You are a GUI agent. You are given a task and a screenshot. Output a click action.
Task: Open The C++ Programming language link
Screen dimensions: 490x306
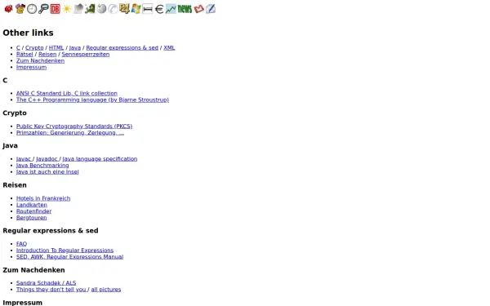click(92, 100)
